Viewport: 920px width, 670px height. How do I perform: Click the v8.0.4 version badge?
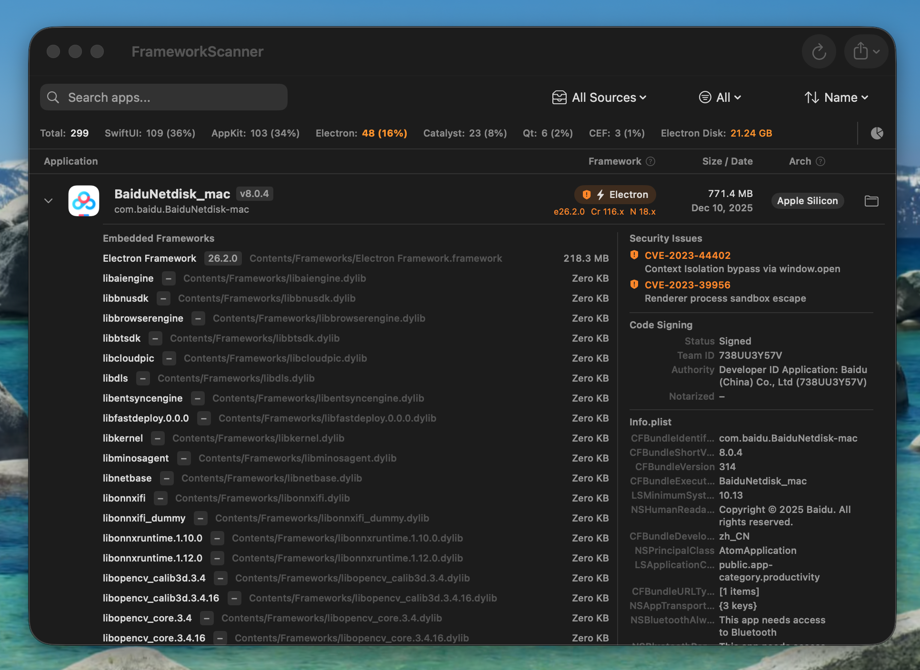(254, 194)
